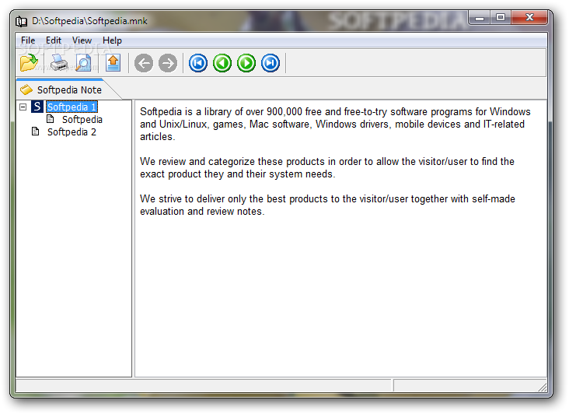Screen dimensions: 569x414
Task: Click the paragraph starting 'We strive to deliver'
Action: coord(327,205)
